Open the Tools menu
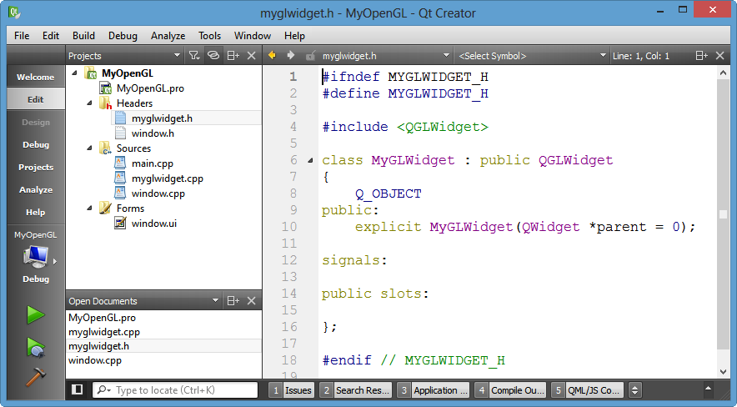The image size is (737, 407). tap(209, 36)
